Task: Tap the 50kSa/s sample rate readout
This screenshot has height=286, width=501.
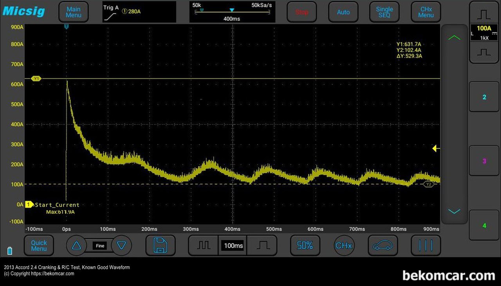Action: click(261, 5)
